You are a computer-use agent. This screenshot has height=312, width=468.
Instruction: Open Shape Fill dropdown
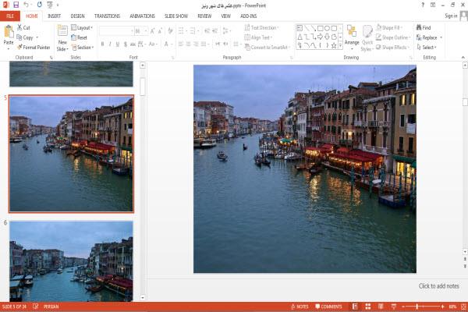389,28
